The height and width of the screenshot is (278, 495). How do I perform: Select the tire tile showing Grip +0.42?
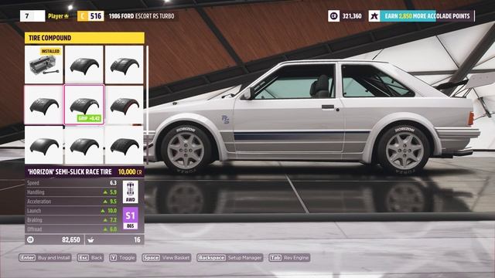coord(84,105)
